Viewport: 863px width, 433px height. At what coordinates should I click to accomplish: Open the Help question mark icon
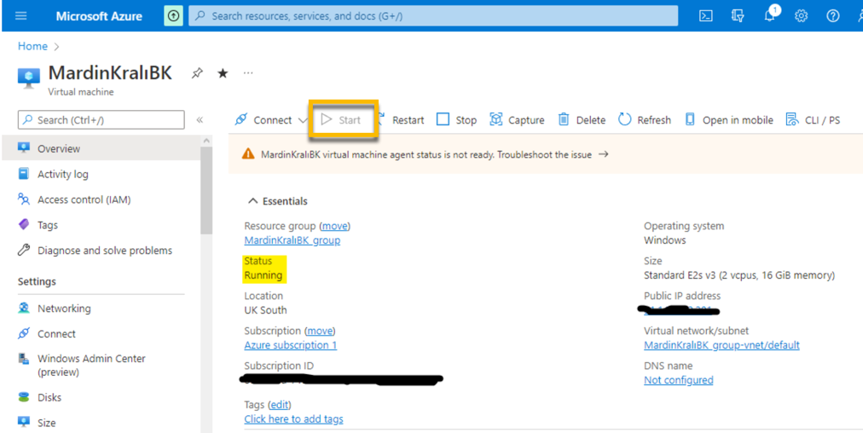tap(833, 16)
